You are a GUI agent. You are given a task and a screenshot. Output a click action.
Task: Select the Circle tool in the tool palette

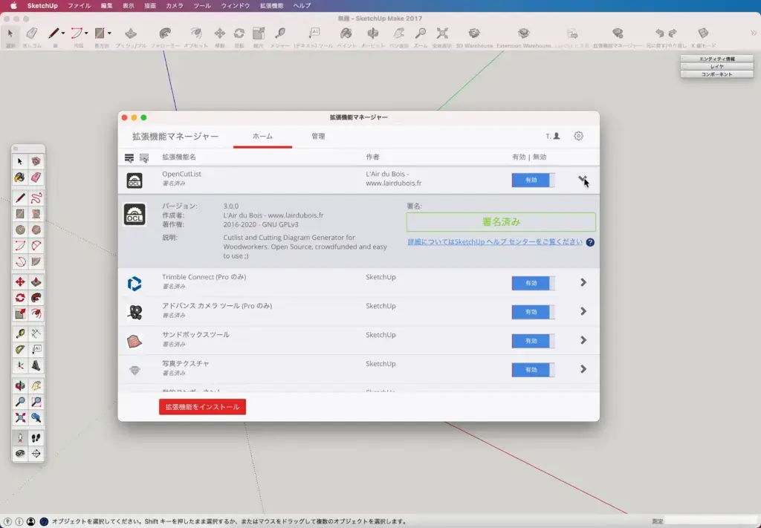tap(20, 229)
